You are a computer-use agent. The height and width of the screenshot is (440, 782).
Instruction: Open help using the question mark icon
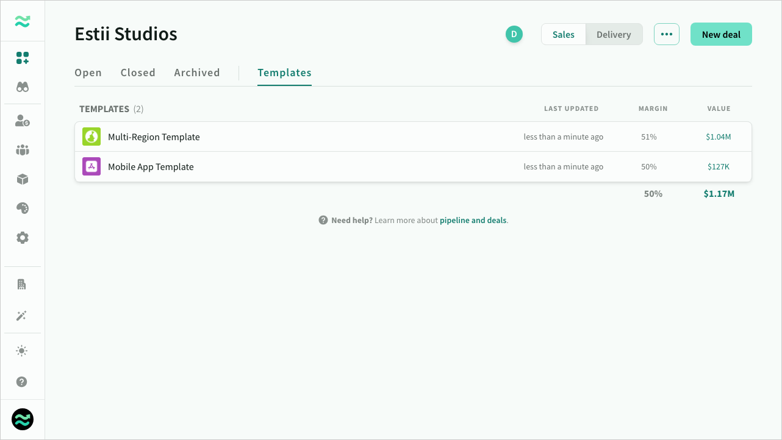23,381
